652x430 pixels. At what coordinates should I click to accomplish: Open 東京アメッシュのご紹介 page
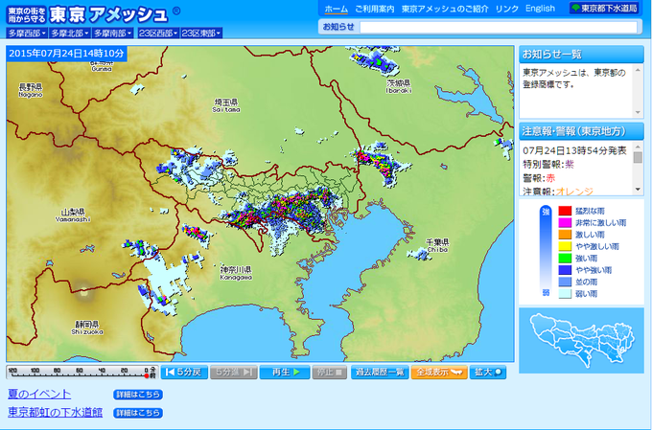pyautogui.click(x=445, y=9)
